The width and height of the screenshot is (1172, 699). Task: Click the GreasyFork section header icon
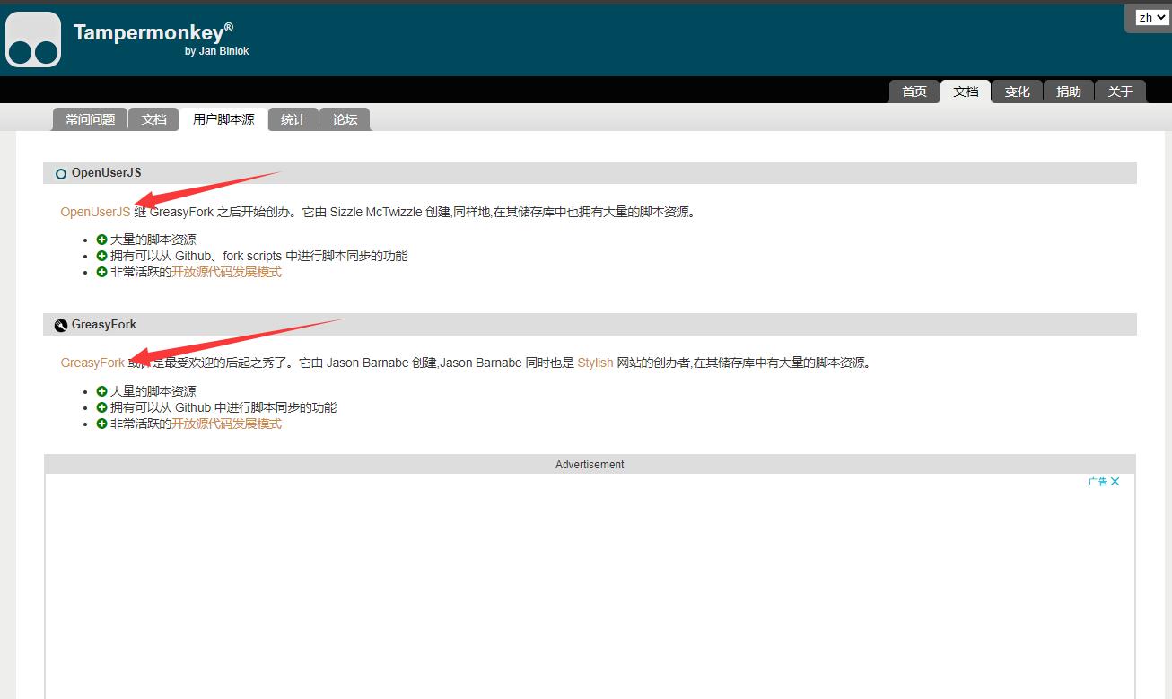61,325
